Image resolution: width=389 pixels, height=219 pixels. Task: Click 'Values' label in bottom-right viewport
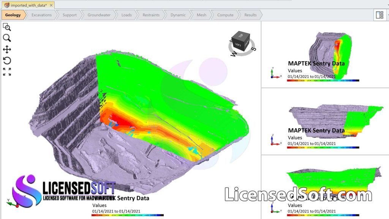[295, 205]
